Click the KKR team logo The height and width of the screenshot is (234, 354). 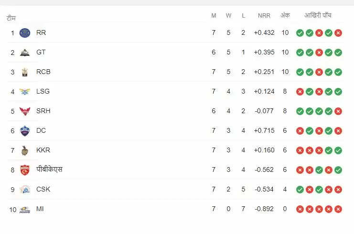coord(25,150)
